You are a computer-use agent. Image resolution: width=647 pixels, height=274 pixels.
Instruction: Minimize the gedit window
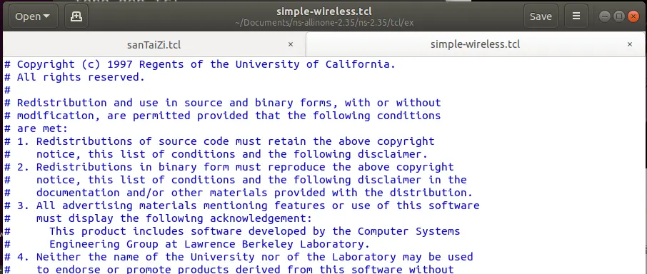604,16
